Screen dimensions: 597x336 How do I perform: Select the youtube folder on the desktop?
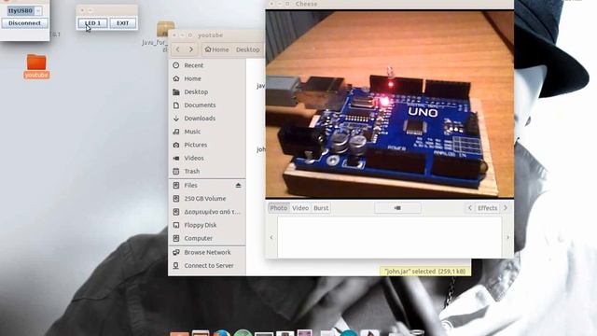tap(36, 66)
